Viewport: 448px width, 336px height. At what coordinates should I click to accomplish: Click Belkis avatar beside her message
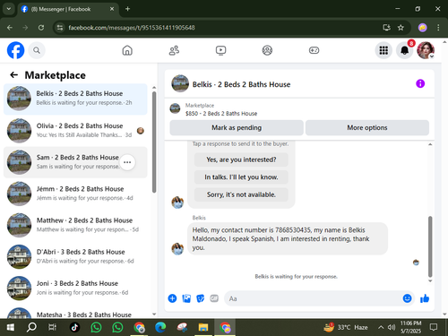click(x=177, y=248)
